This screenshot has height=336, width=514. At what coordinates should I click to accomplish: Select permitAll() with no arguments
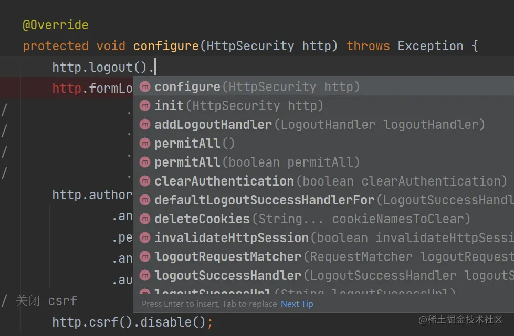323,143
